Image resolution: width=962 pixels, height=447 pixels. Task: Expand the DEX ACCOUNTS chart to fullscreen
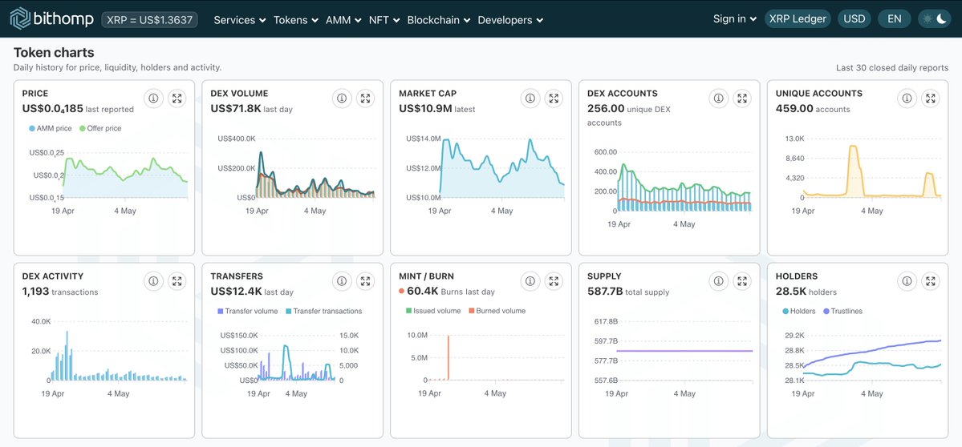click(741, 98)
